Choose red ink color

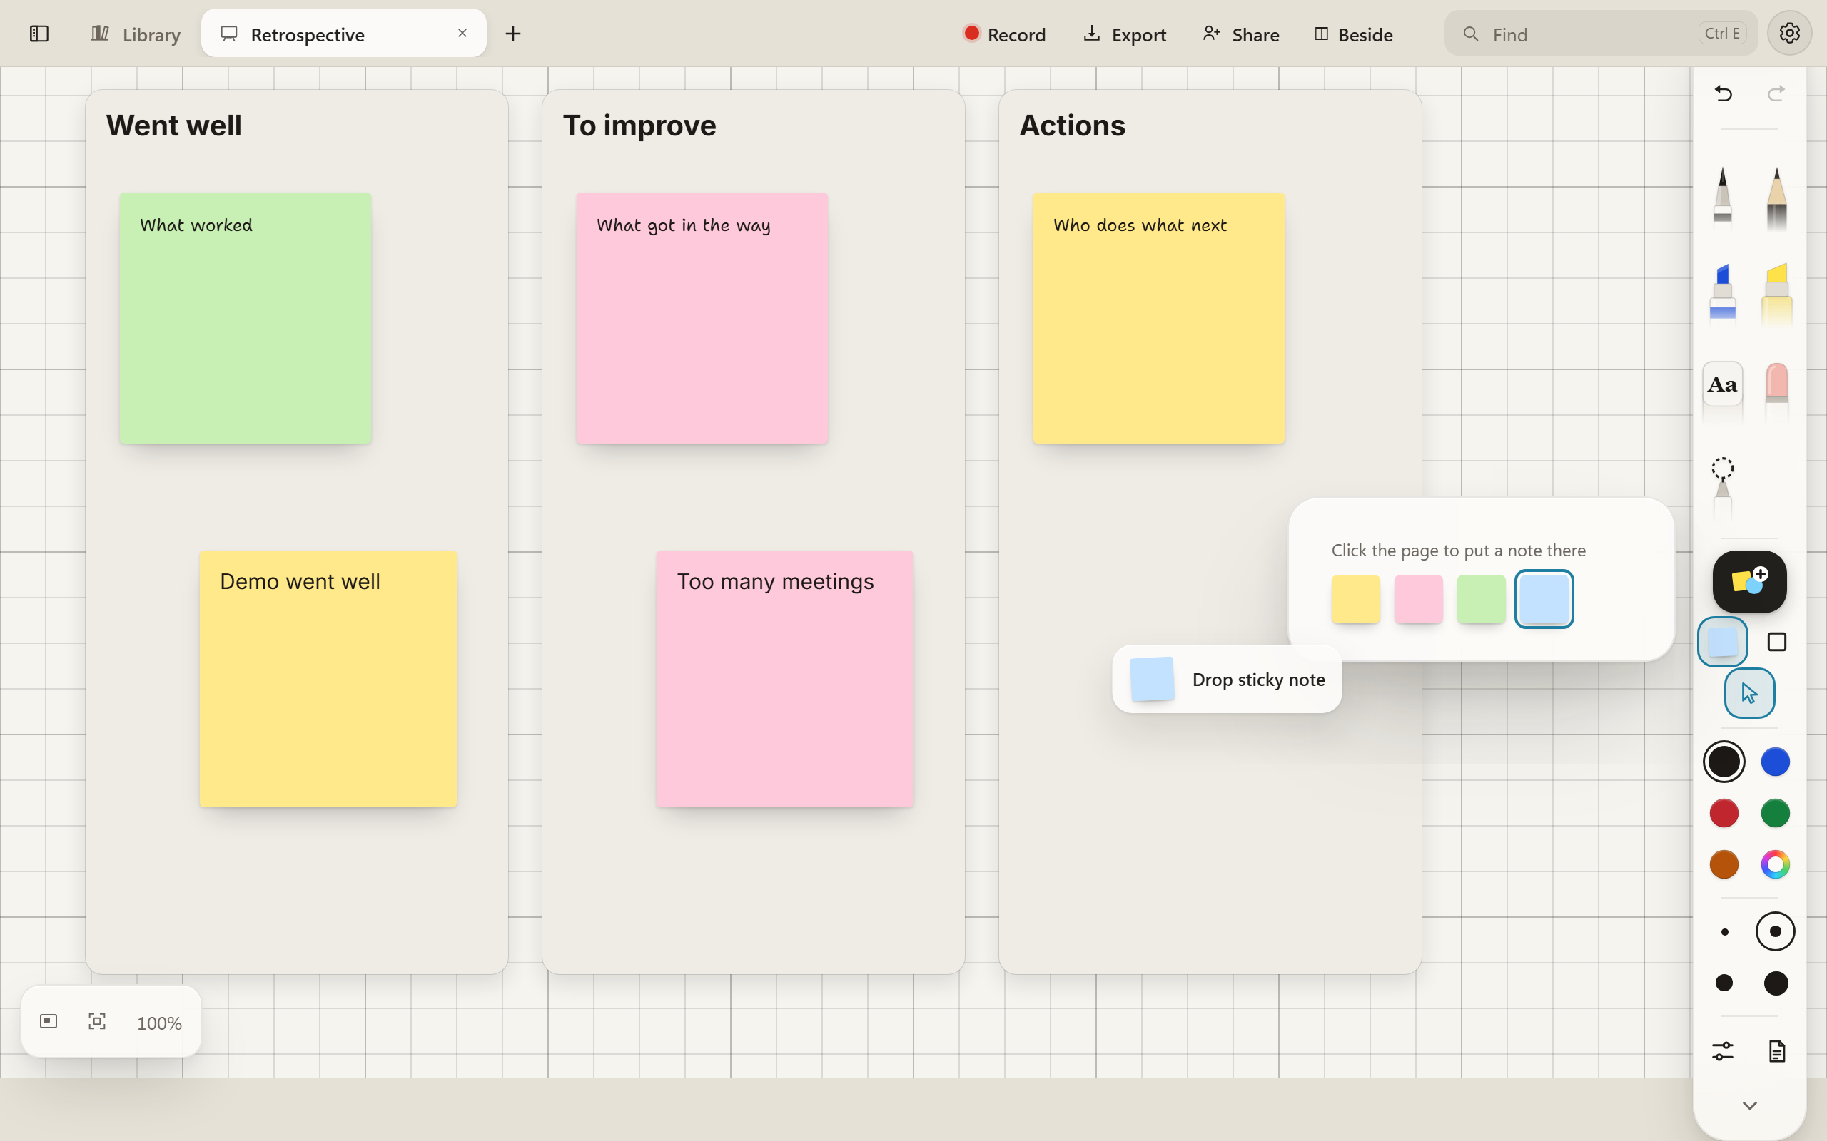coord(1724,814)
